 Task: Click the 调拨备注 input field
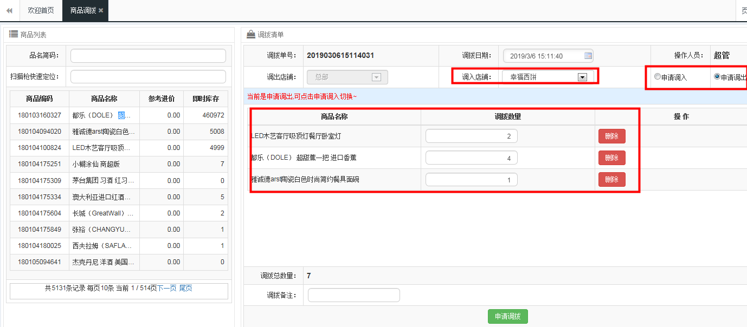click(353, 295)
